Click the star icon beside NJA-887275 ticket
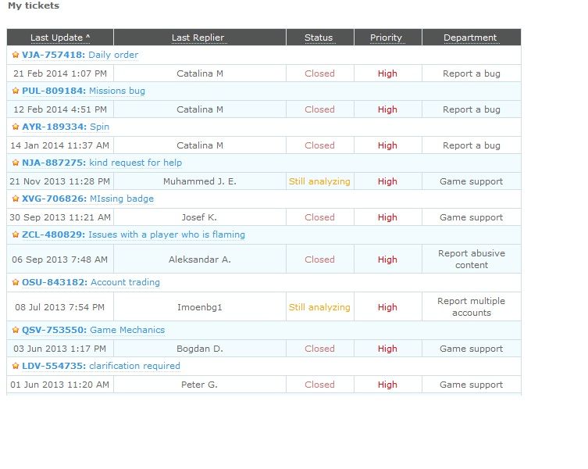Screen dimensions: 588x469 [x=16, y=163]
